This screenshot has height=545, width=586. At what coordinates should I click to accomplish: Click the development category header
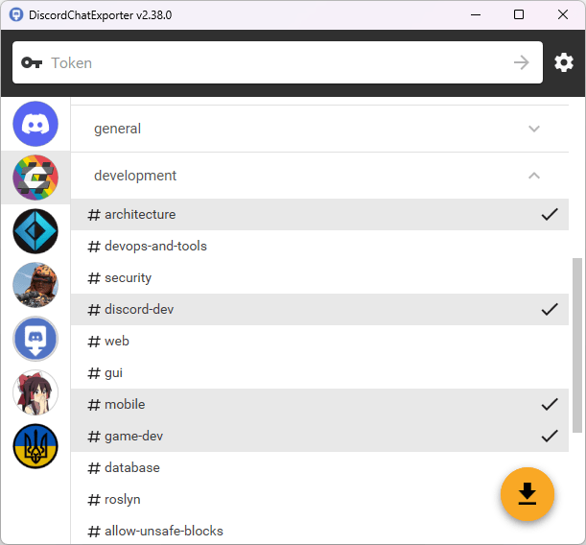[x=135, y=176]
